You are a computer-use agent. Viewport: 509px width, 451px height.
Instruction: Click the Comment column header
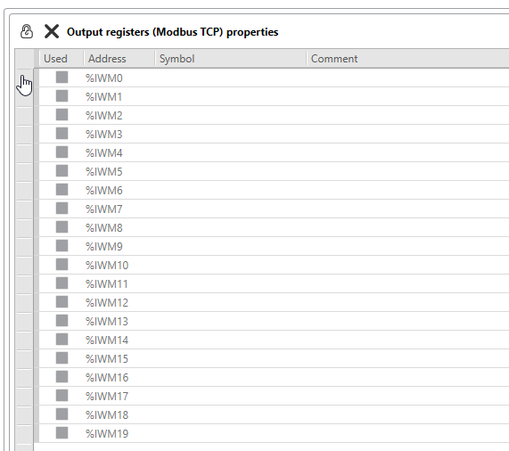pos(407,59)
